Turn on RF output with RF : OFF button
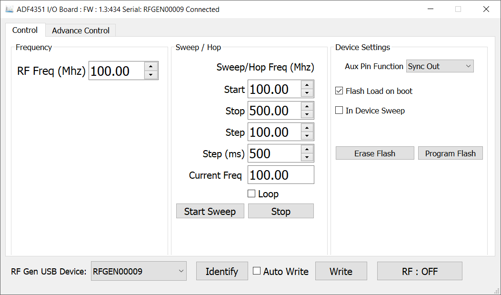This screenshot has width=501, height=295. [x=420, y=271]
